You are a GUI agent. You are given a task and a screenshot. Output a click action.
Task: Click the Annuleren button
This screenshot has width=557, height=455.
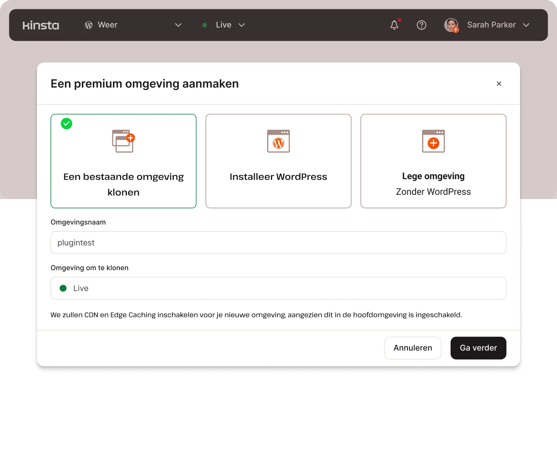tap(412, 348)
